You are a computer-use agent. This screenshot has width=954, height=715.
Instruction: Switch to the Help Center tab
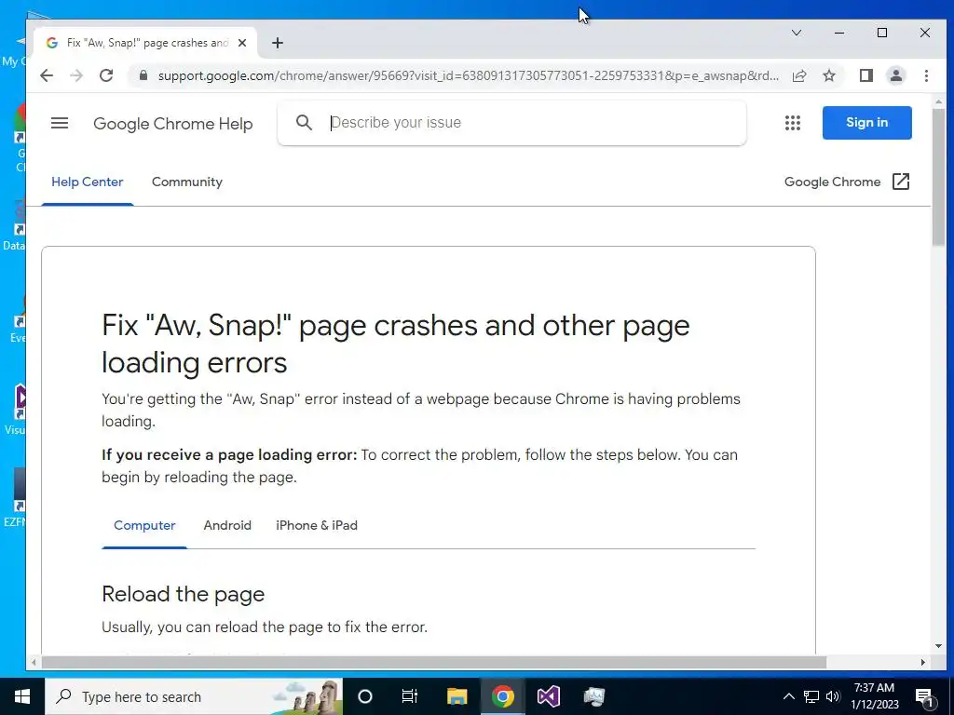87,182
